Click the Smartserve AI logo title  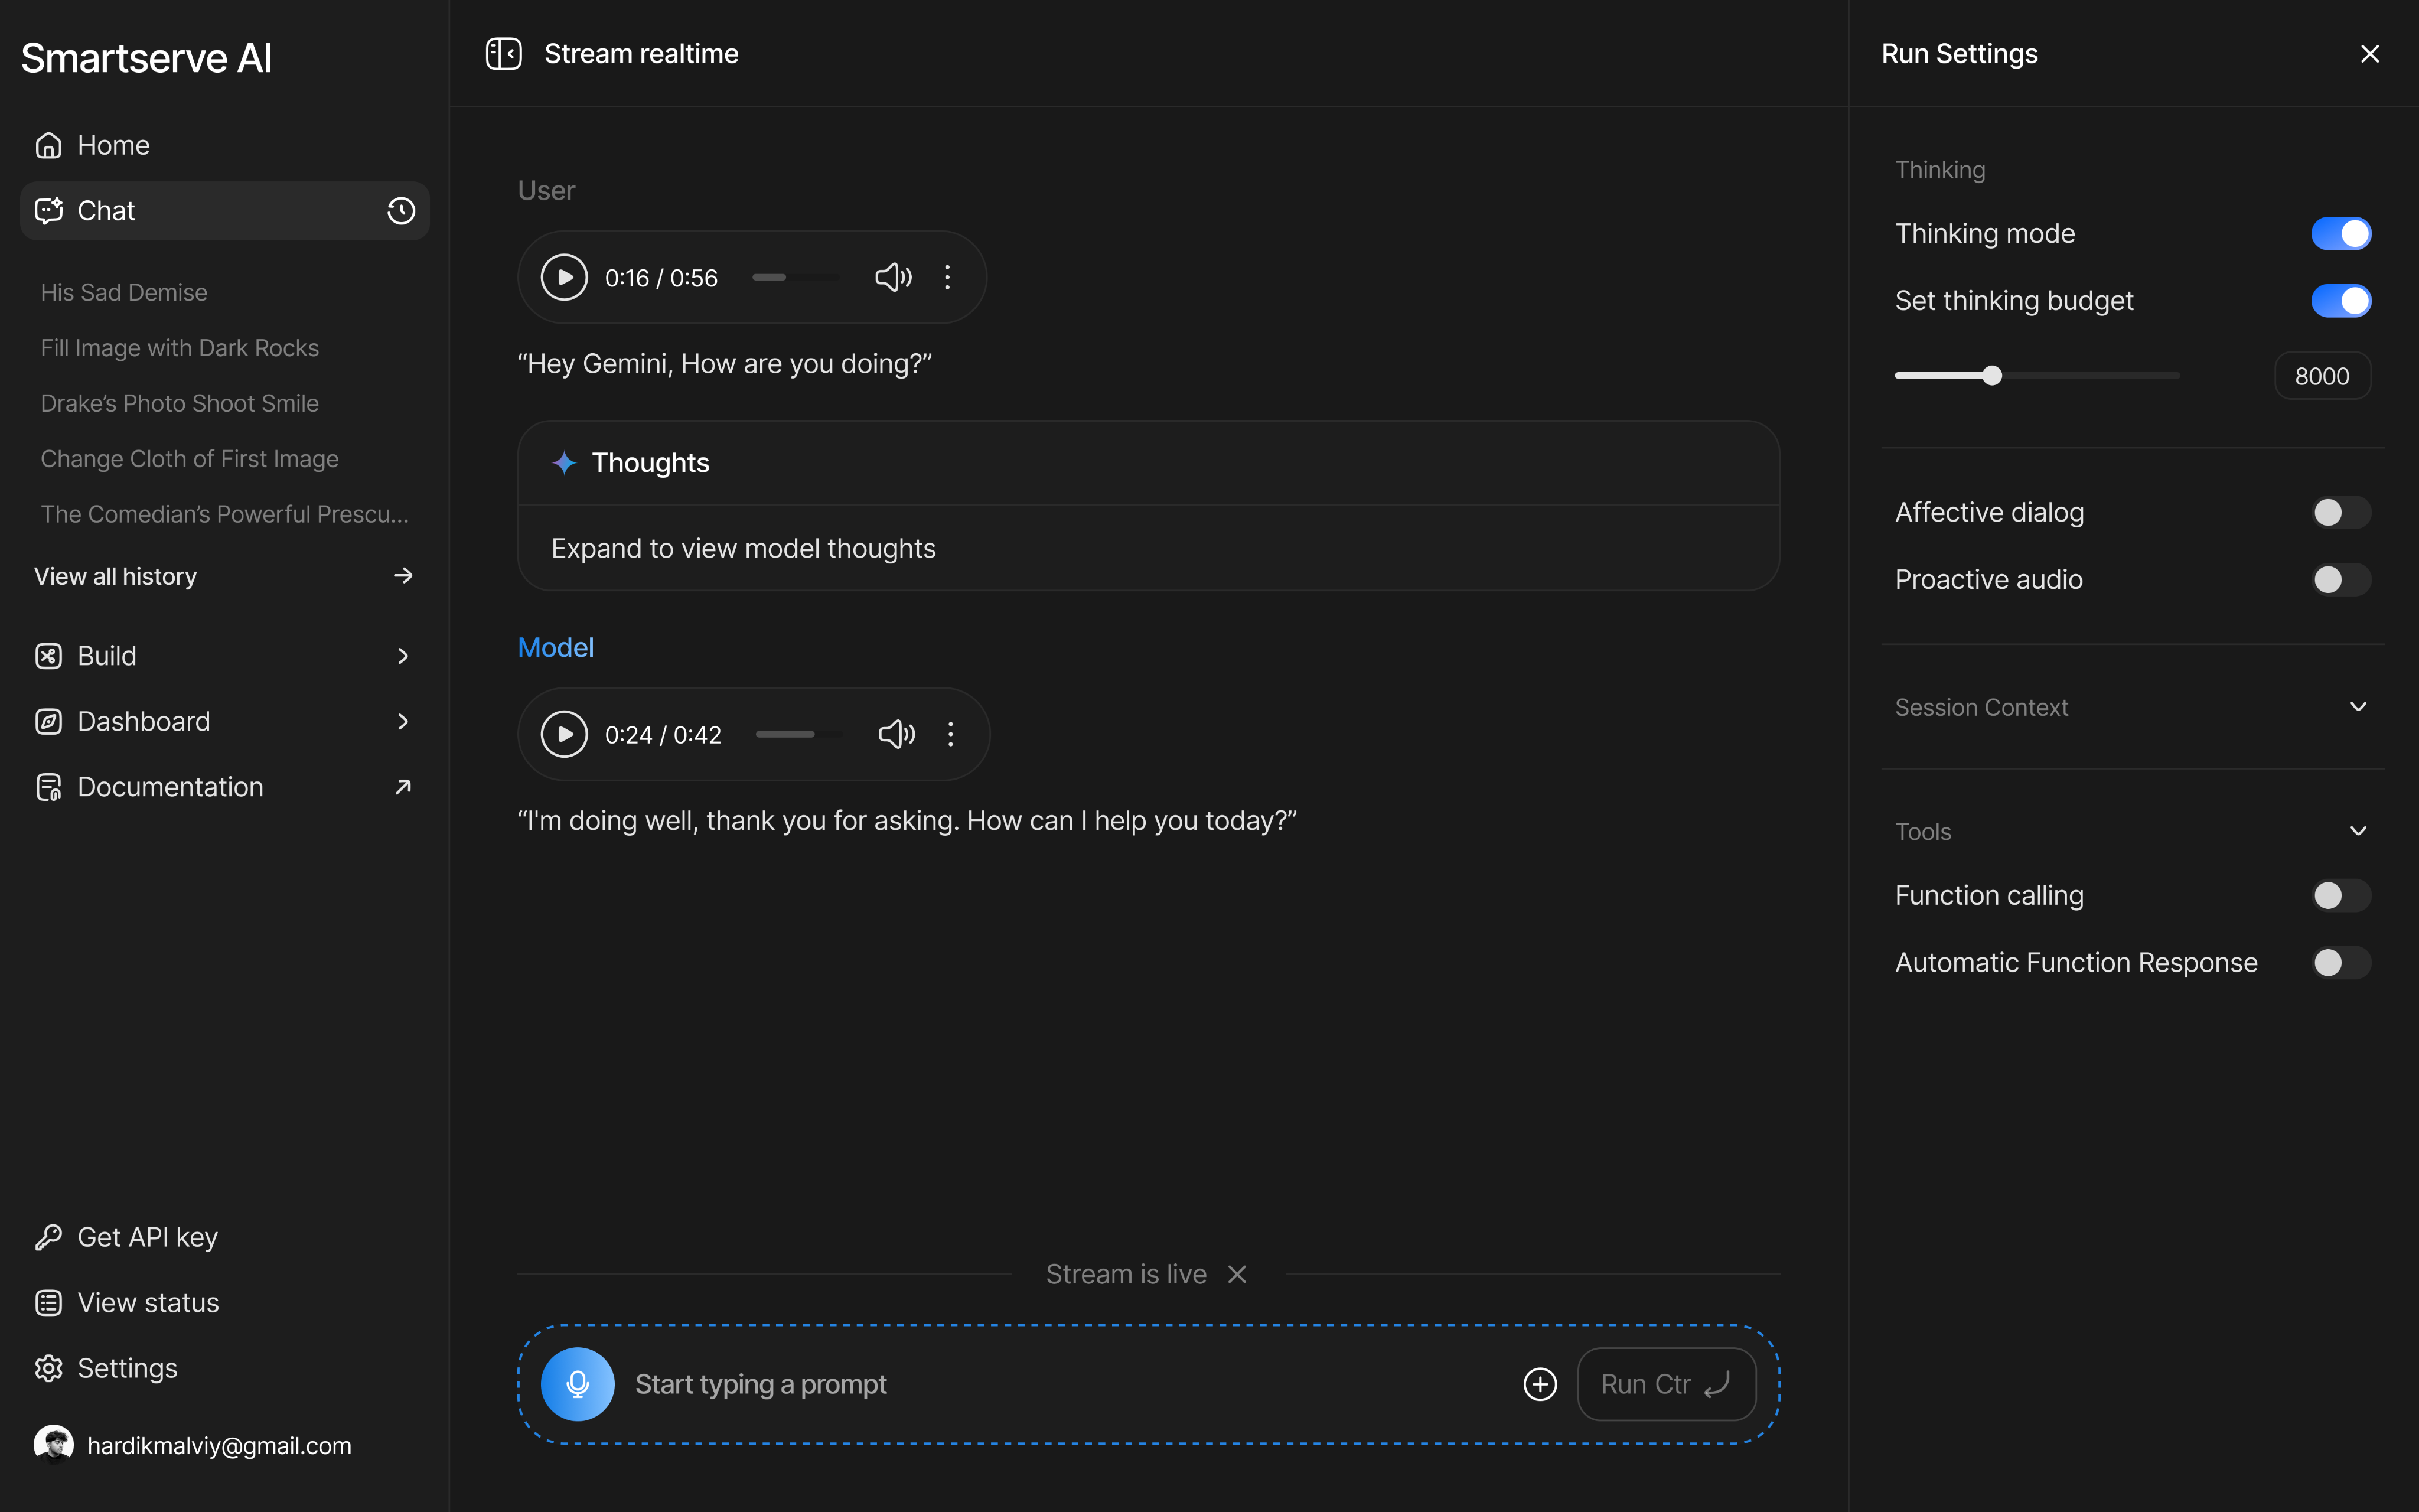coord(147,58)
